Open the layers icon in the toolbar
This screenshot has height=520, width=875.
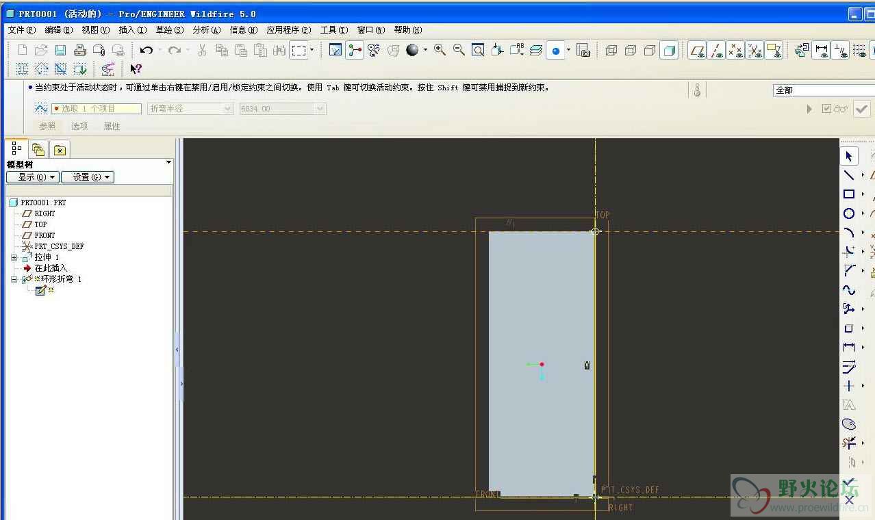coord(536,50)
